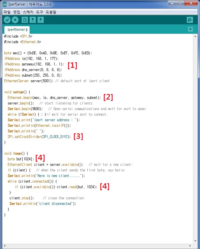This screenshot has height=249, width=200.
Task: Click the 'server.begin();' line
Action: 50,103
